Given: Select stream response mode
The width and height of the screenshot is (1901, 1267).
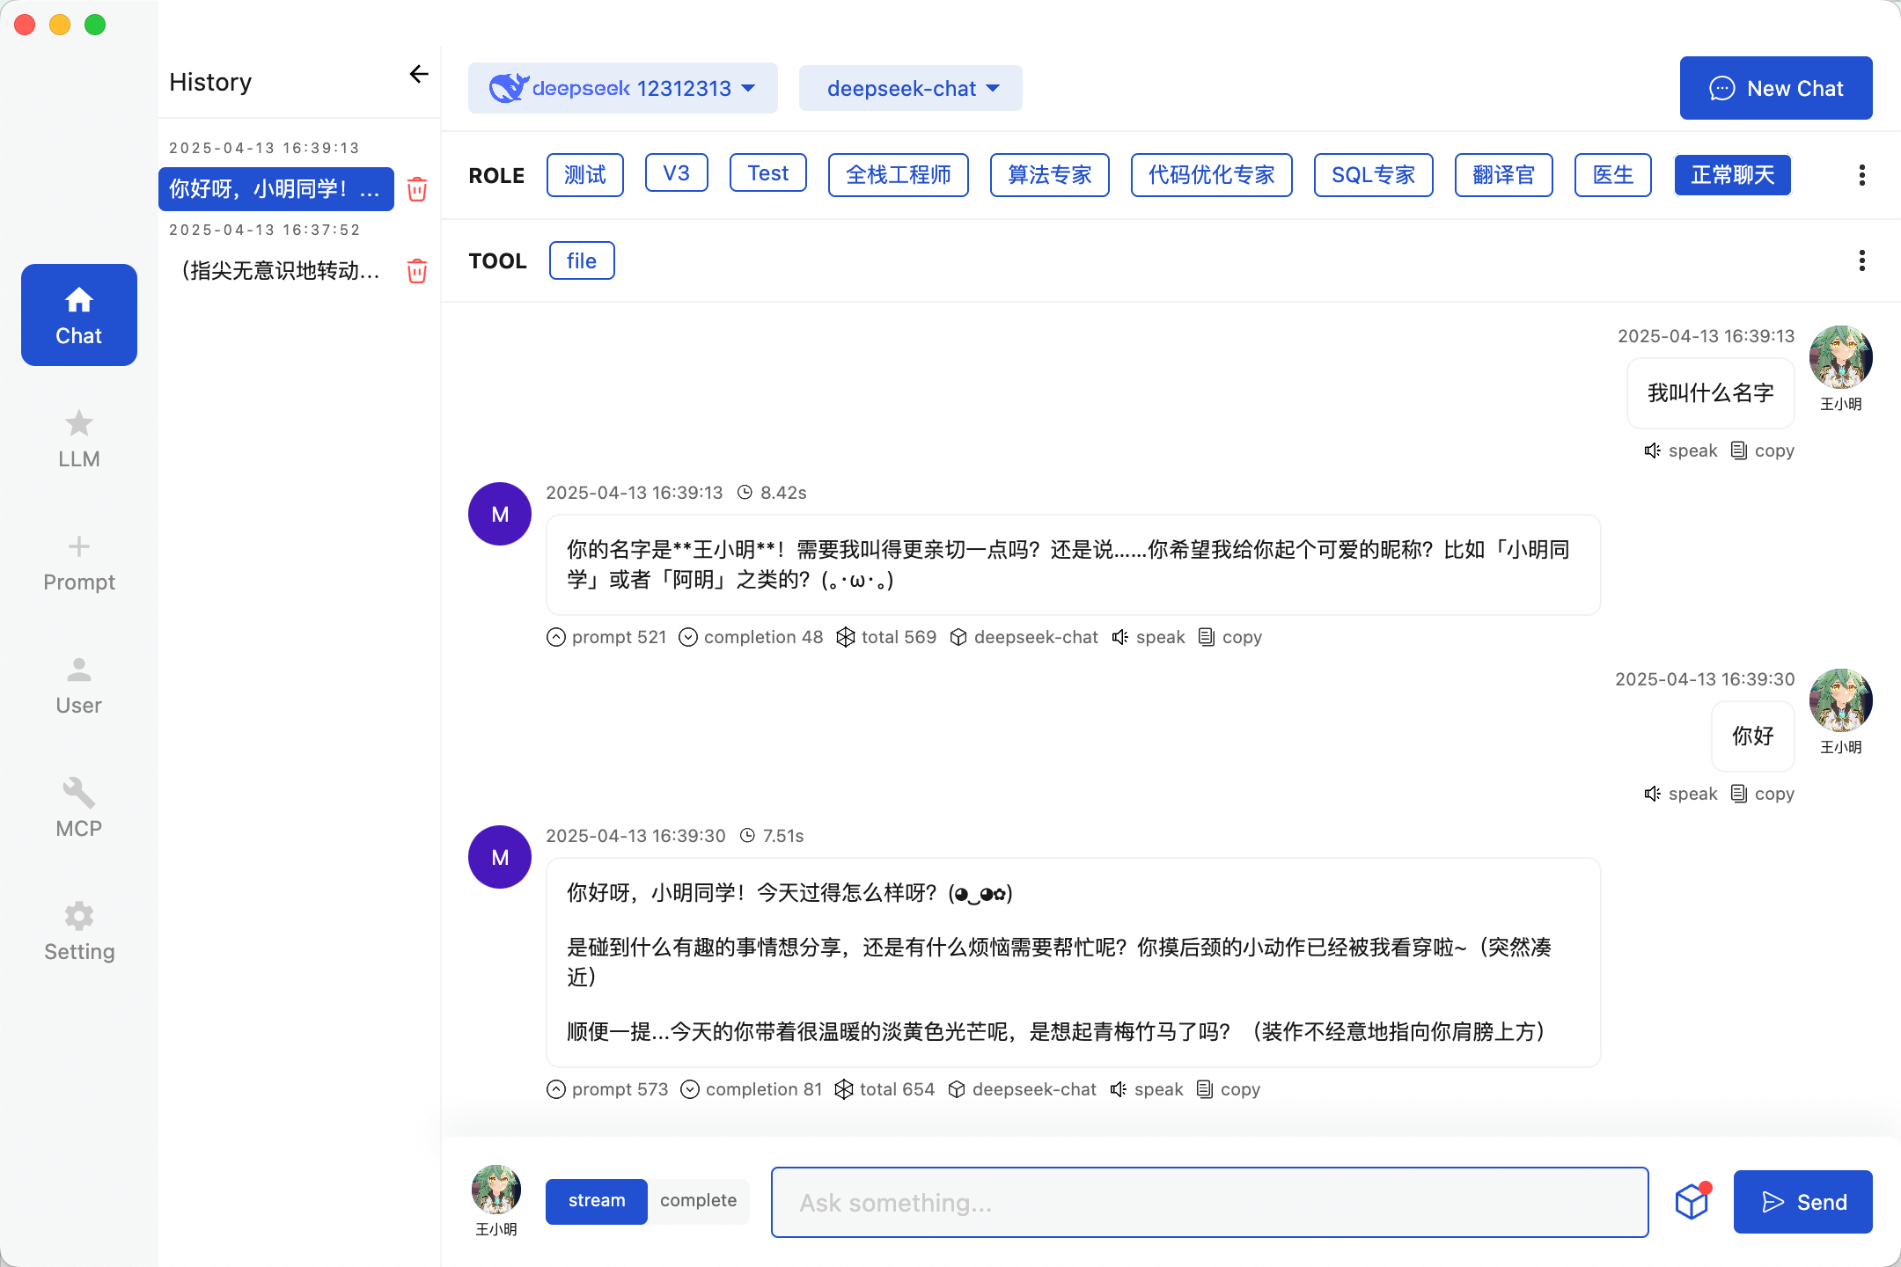Looking at the screenshot, I should (x=596, y=1201).
